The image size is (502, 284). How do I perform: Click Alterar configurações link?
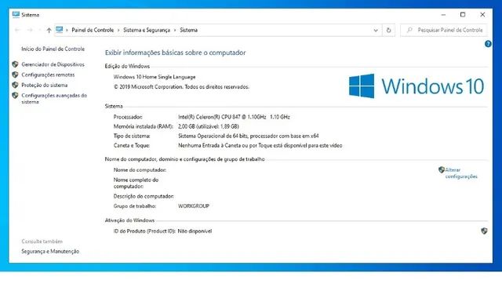pyautogui.click(x=461, y=173)
